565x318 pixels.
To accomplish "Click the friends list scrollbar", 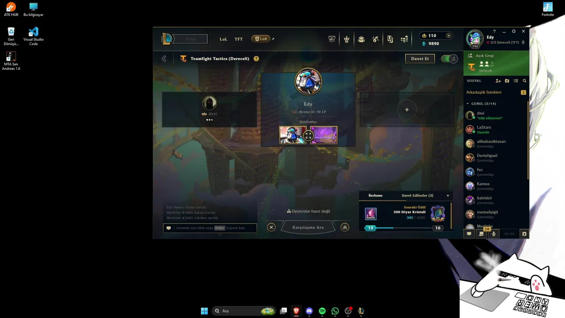I will tap(528, 140).
